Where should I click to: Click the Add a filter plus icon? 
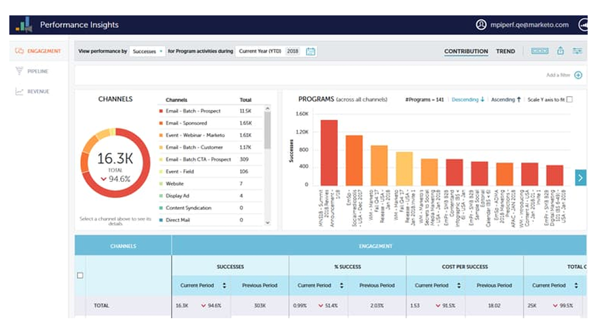coord(578,75)
